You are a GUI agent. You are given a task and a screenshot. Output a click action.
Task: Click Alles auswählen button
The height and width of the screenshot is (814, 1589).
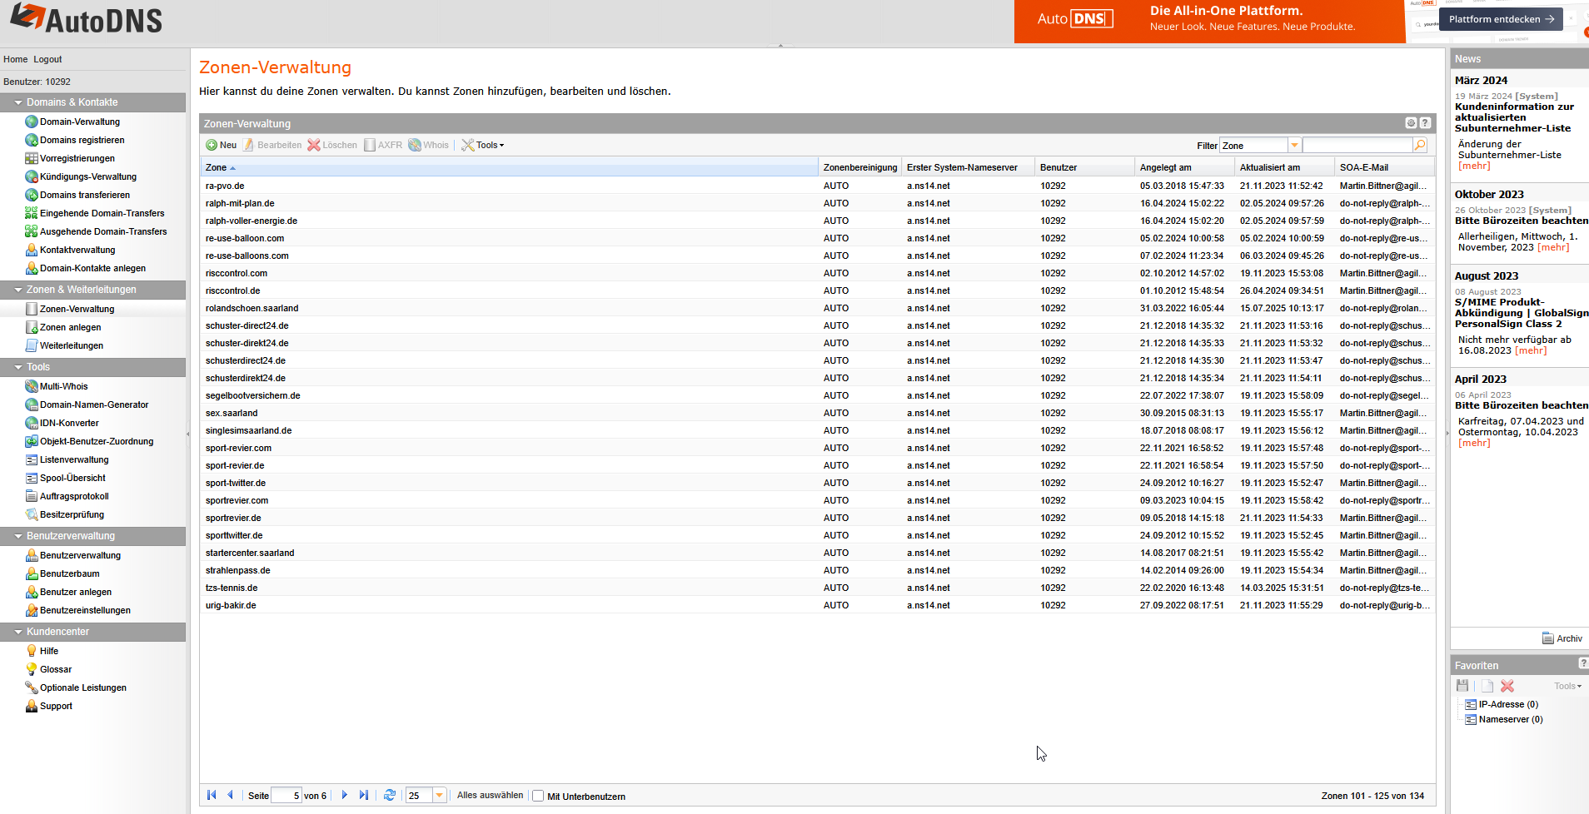[x=490, y=796]
